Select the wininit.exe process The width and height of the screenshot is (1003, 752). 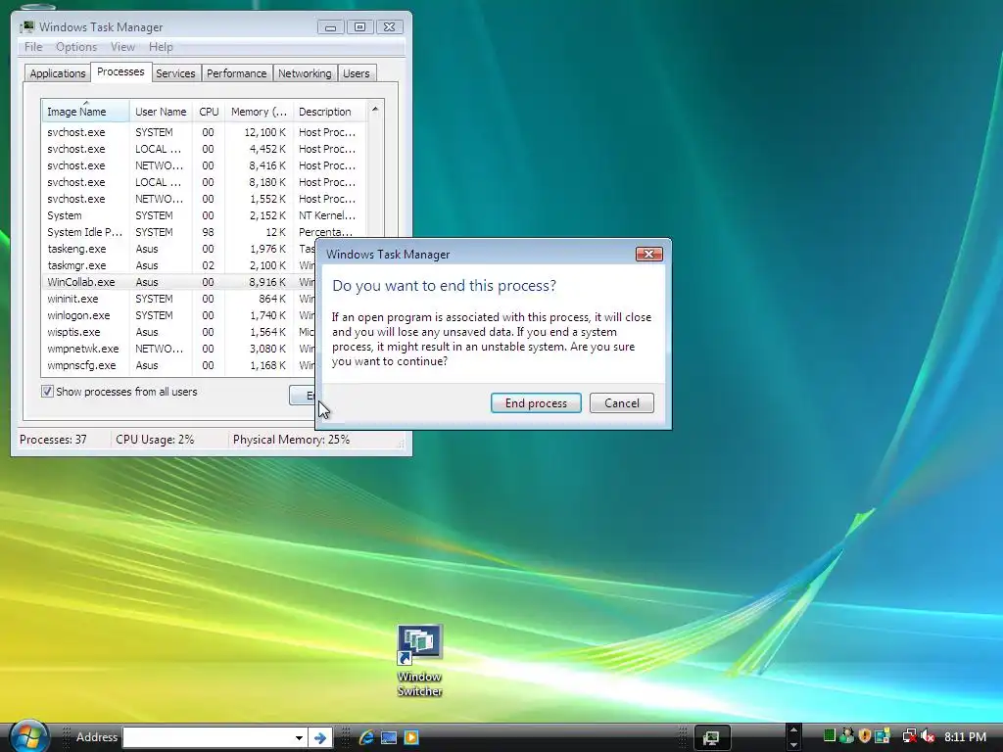[x=180, y=299]
